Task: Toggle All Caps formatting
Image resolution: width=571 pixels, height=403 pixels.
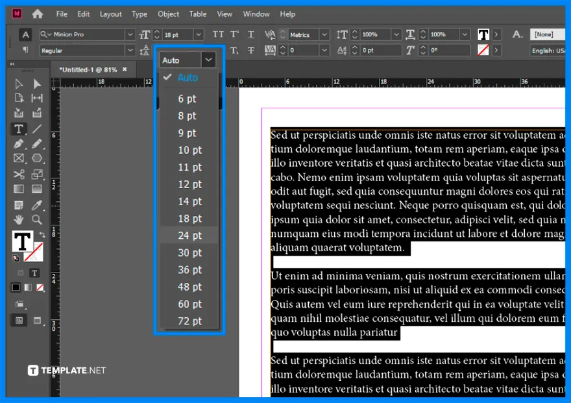Action: [x=217, y=34]
